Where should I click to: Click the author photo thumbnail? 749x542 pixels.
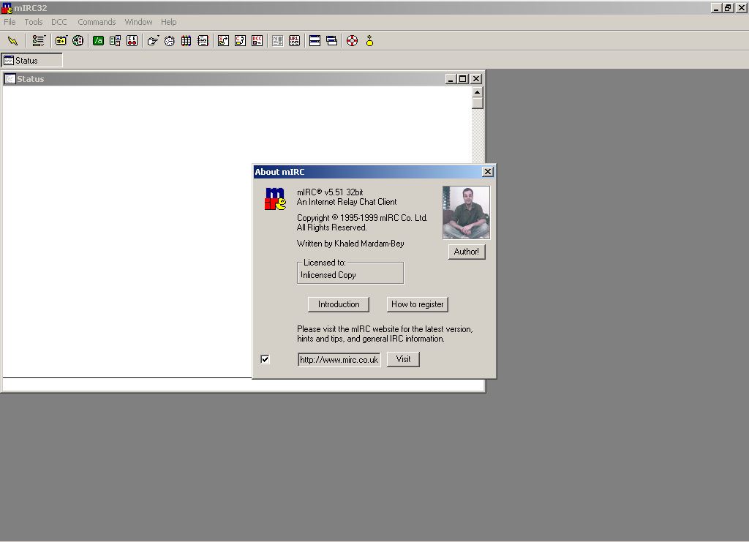466,213
